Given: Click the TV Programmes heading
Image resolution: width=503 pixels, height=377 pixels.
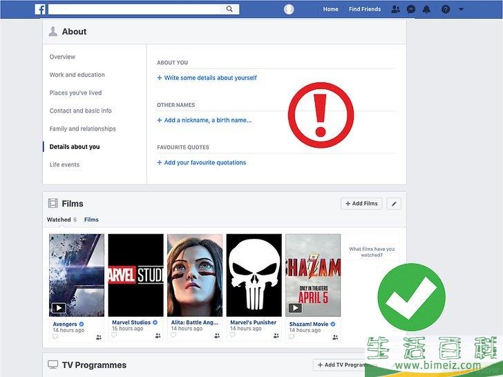Looking at the screenshot, I should tap(94, 365).
